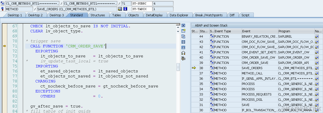
Task: Click the SY-SUBRC value field showing 4
Action: [x=163, y=4]
